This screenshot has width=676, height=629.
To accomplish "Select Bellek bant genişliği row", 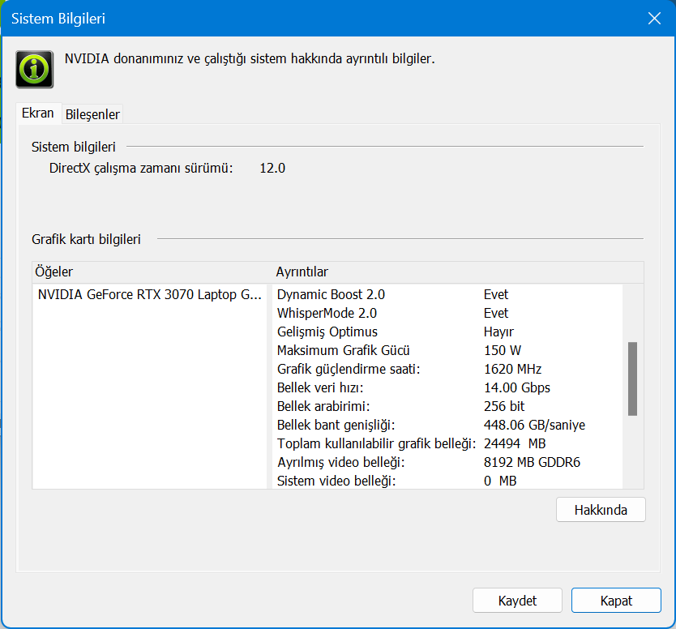I will click(447, 425).
